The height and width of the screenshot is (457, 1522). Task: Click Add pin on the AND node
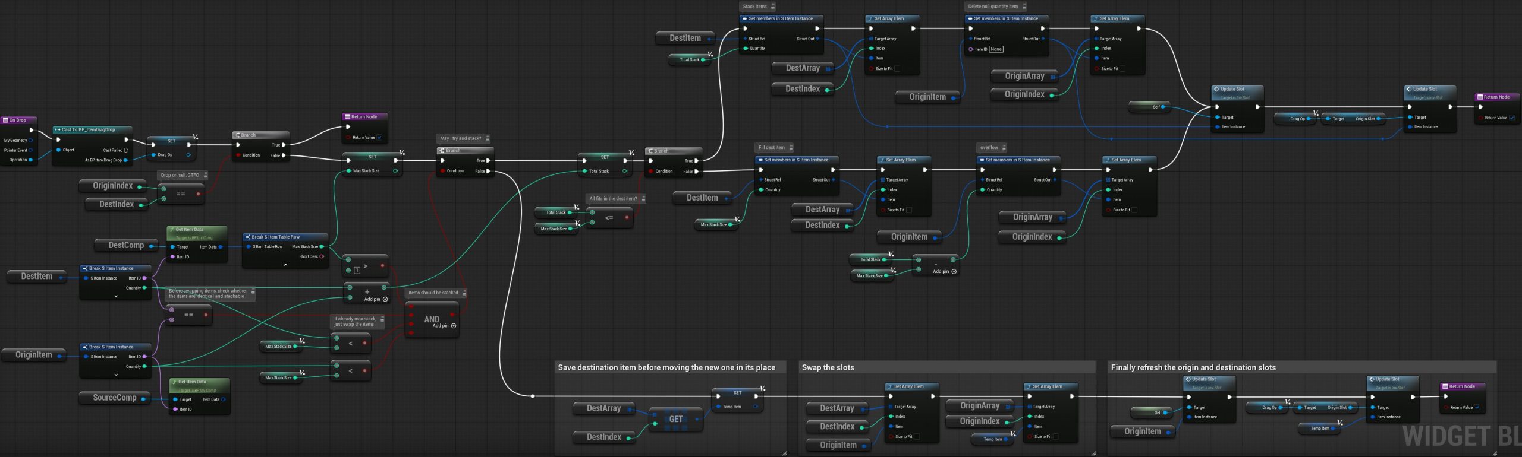pos(453,326)
